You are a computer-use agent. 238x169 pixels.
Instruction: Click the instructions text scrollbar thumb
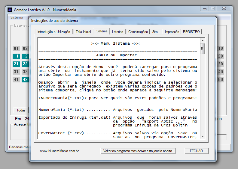tap(202, 49)
